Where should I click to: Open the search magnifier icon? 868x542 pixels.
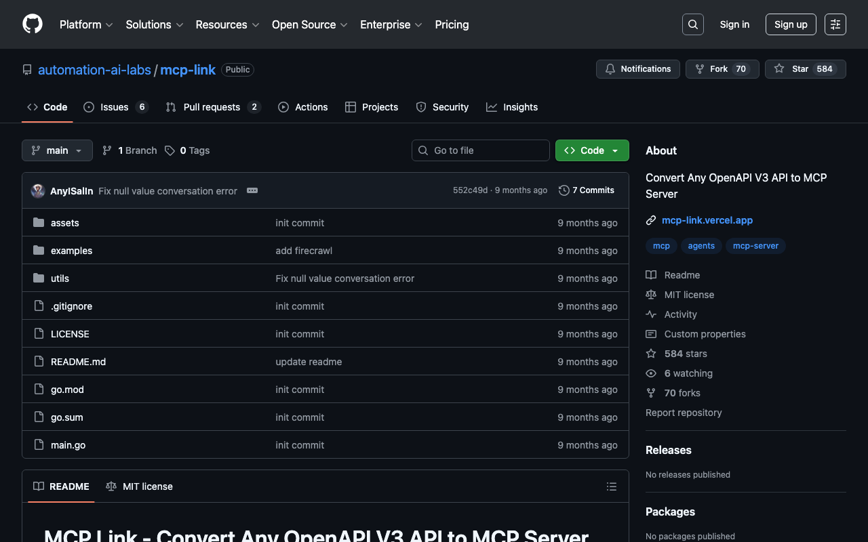pos(692,24)
